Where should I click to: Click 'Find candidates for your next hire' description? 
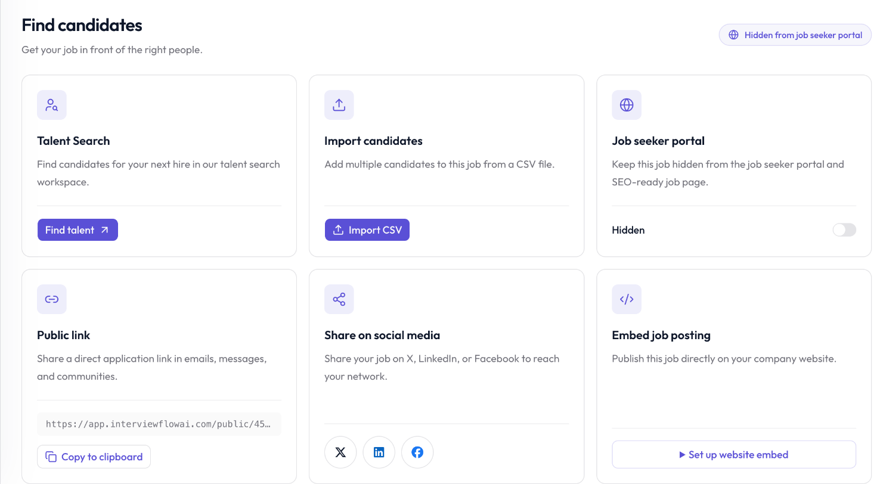click(159, 173)
